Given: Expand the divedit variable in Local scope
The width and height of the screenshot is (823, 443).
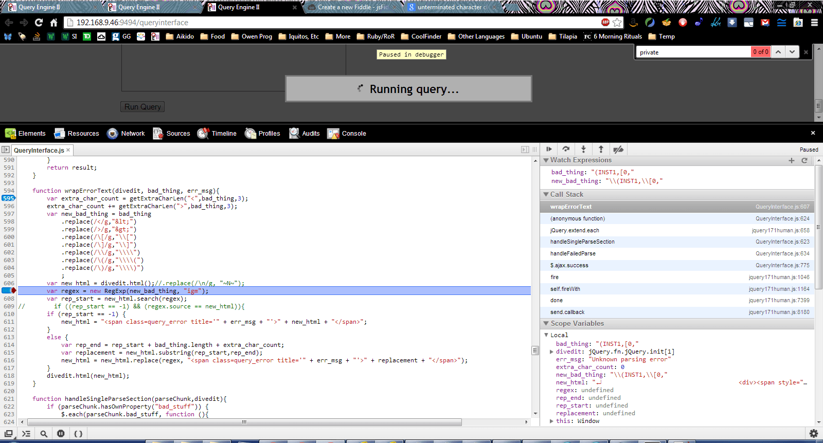Looking at the screenshot, I should [x=552, y=352].
